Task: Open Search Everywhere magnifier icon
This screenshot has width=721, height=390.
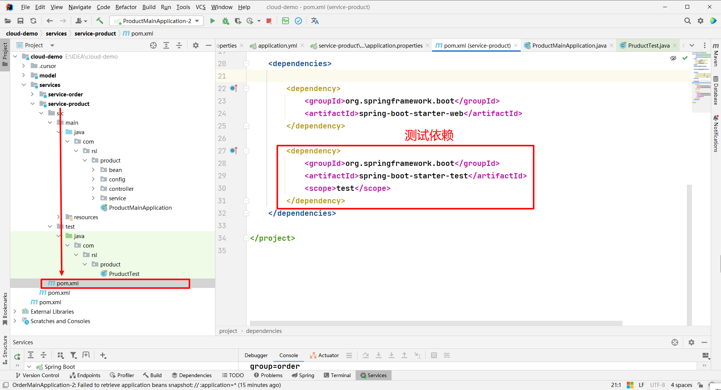Action: coord(687,21)
